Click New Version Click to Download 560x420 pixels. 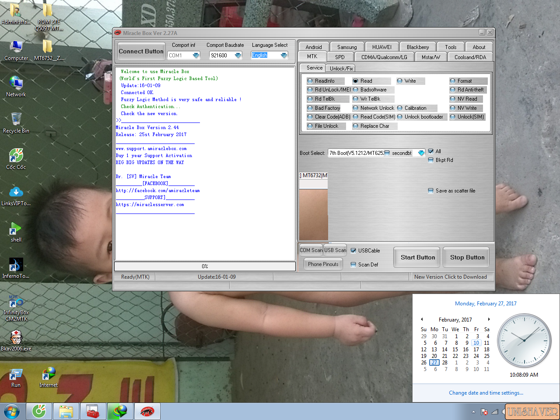(451, 277)
